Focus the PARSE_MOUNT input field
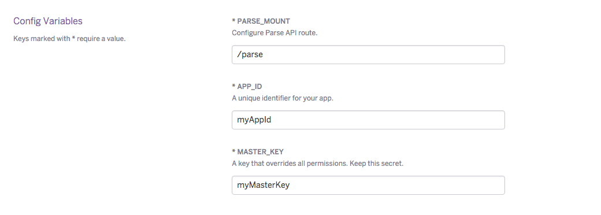The image size is (601, 215). (x=368, y=54)
